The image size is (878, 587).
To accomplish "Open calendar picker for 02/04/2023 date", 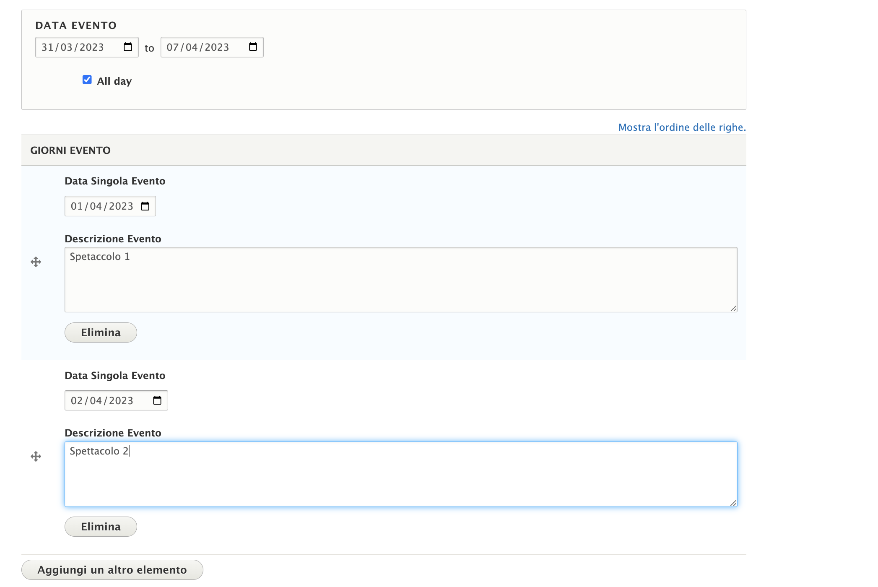I will 157,400.
